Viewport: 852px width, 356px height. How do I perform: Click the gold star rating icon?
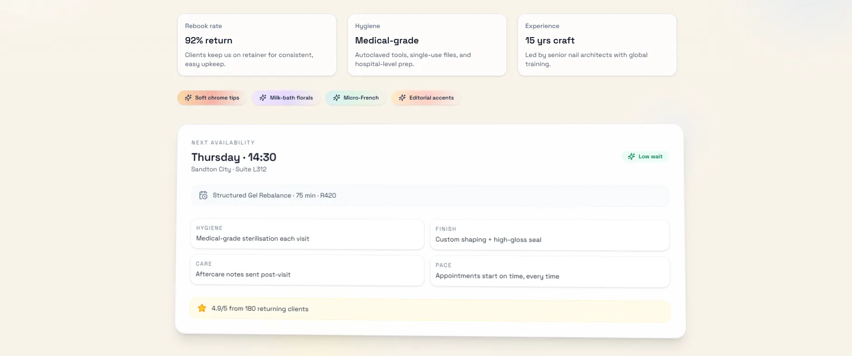202,308
